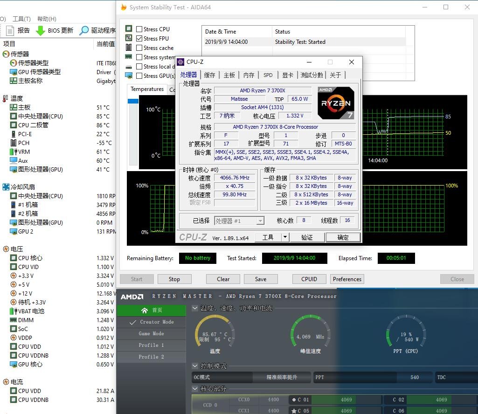Image resolution: width=478 pixels, height=414 pixels.
Task: Click the green BIOS 更新 download arrow icon
Action: coord(40,30)
